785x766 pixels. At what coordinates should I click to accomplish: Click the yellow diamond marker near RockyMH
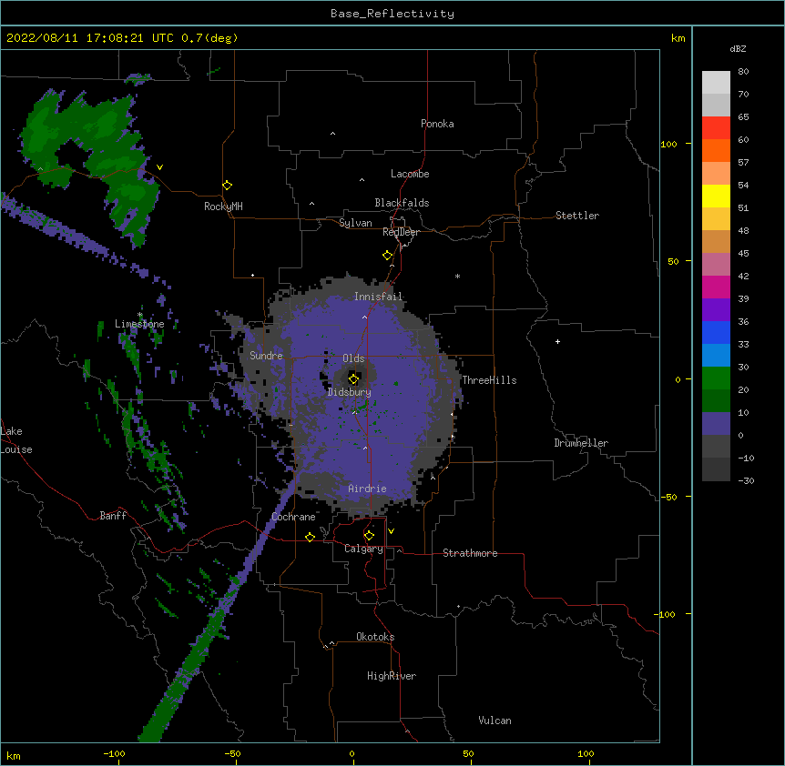click(x=228, y=186)
